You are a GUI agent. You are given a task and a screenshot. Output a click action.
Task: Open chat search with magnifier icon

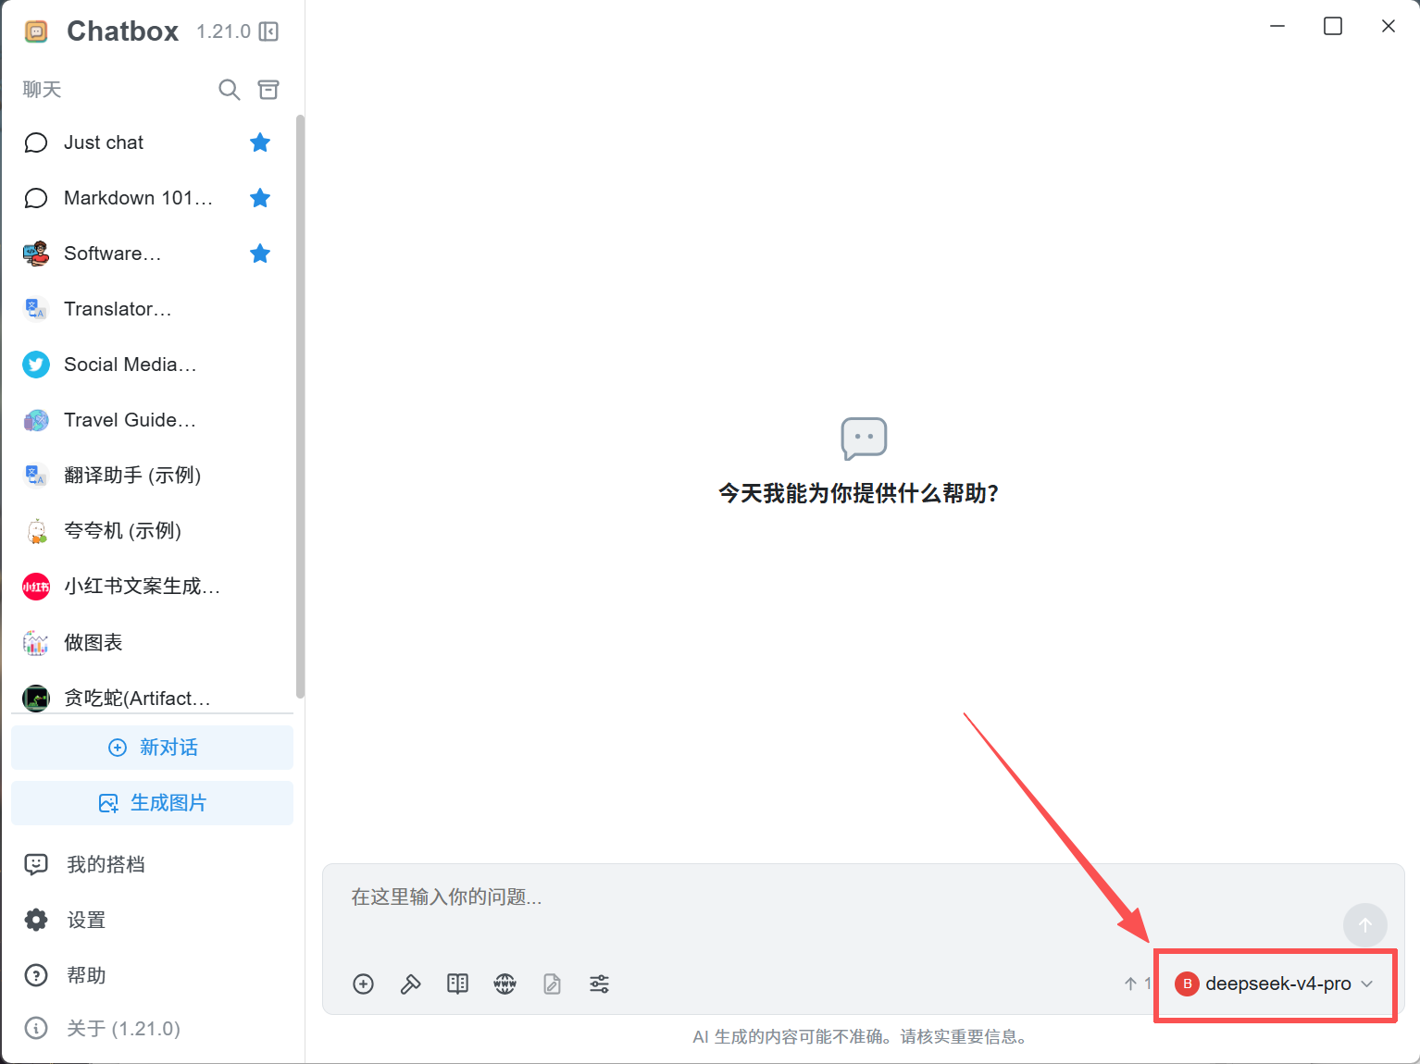click(x=229, y=90)
